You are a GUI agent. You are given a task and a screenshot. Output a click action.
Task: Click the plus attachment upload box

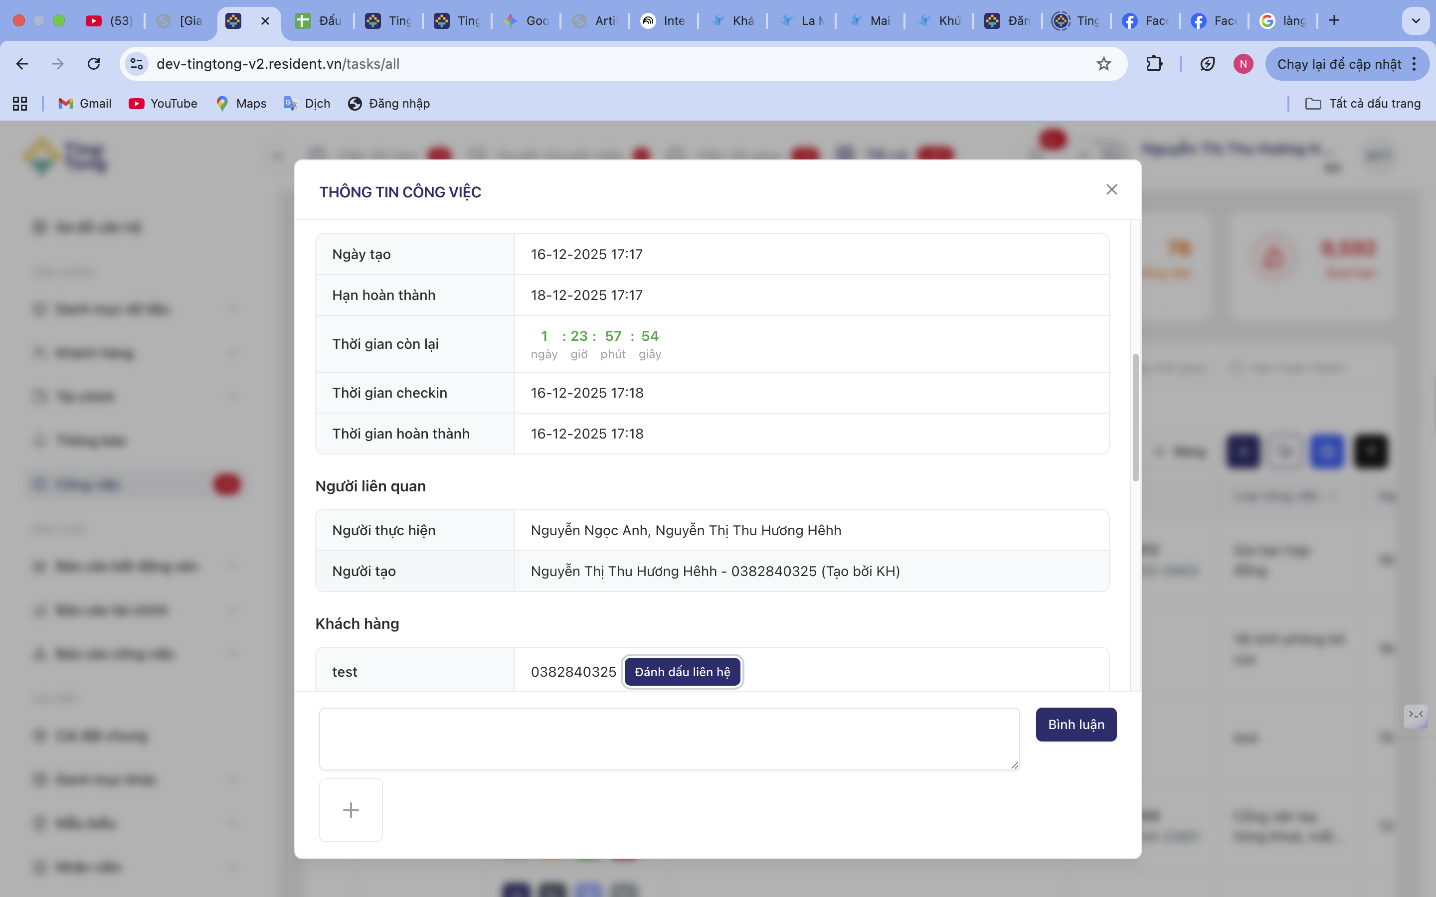click(x=351, y=810)
